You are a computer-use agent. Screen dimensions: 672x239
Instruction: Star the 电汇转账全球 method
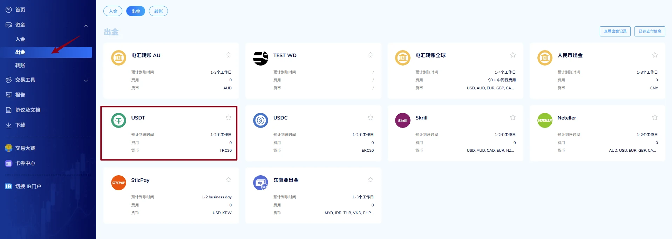(x=513, y=55)
